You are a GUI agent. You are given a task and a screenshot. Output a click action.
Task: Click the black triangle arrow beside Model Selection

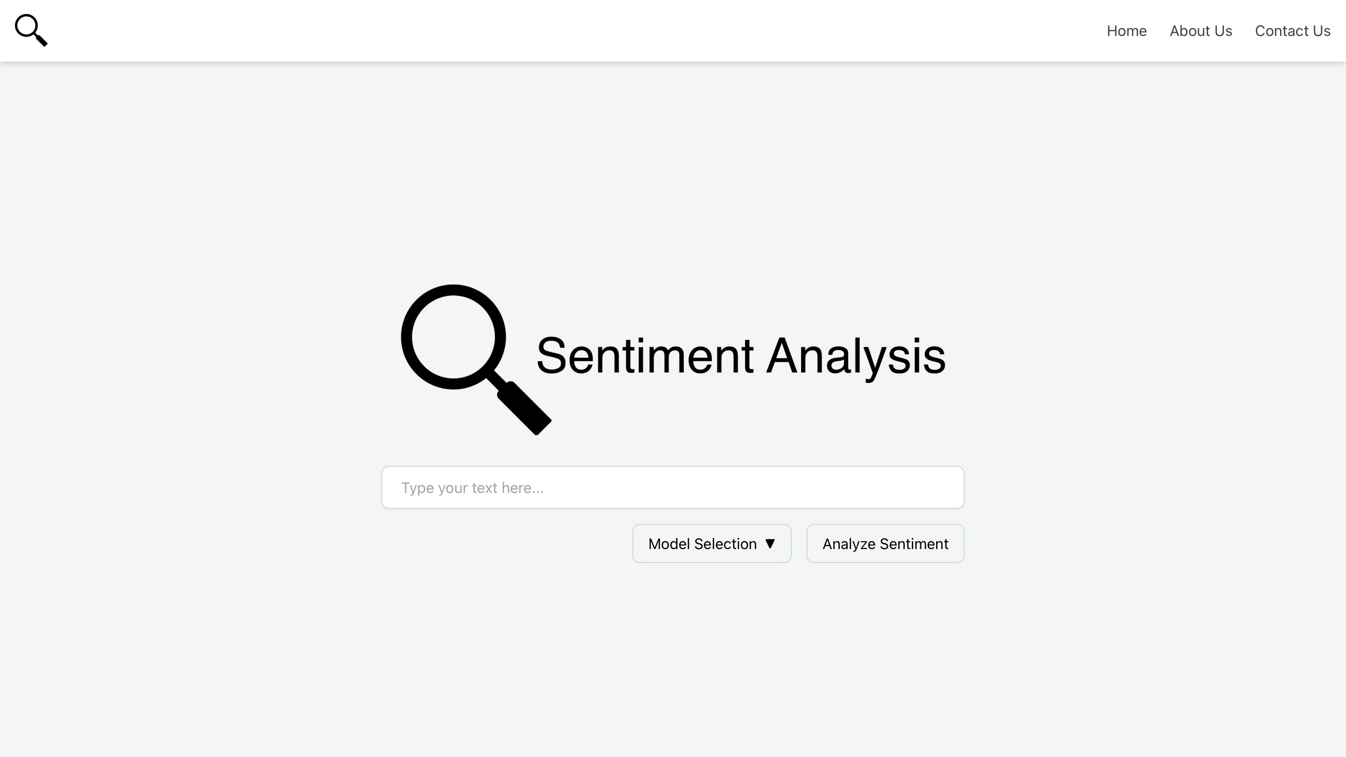click(x=770, y=543)
